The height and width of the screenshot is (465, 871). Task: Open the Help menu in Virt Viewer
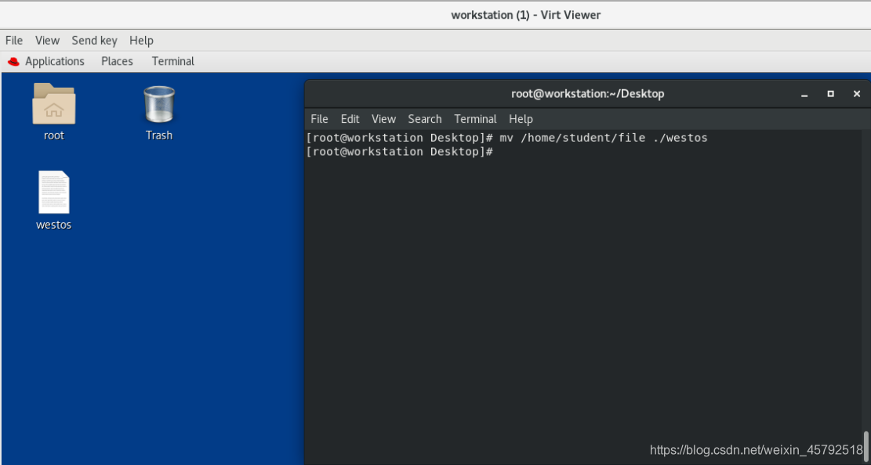[141, 40]
